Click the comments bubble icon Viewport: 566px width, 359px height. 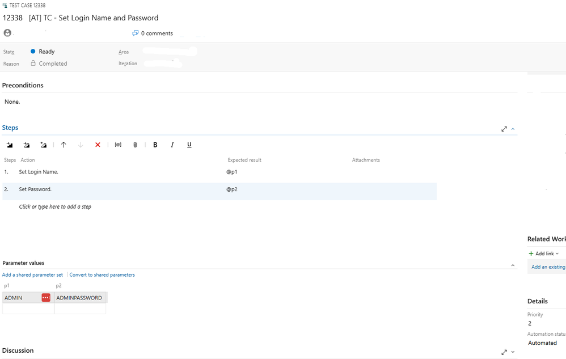pyautogui.click(x=136, y=33)
